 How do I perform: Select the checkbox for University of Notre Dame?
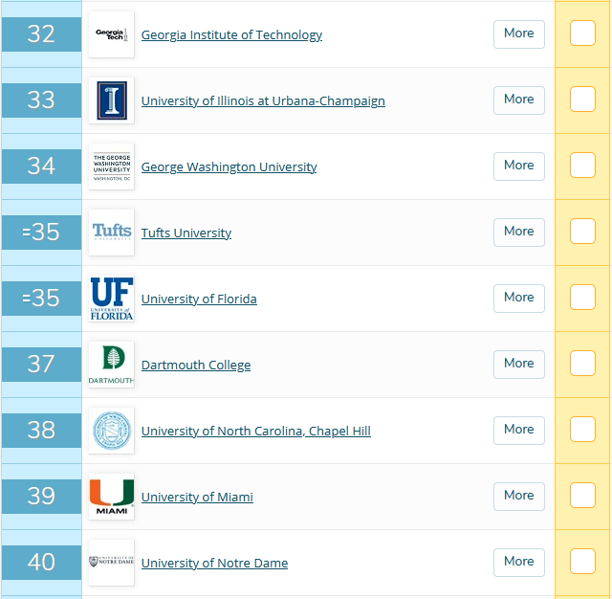[582, 562]
